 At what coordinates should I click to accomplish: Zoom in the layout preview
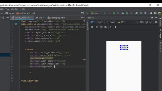146,22
